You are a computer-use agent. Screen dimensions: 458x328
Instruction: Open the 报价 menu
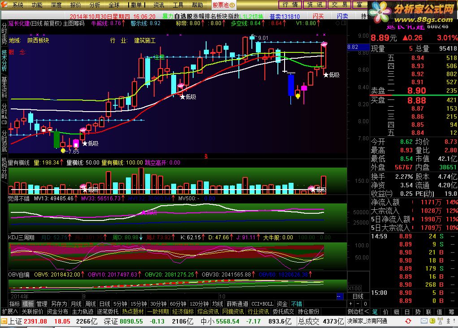click(x=75, y=5)
